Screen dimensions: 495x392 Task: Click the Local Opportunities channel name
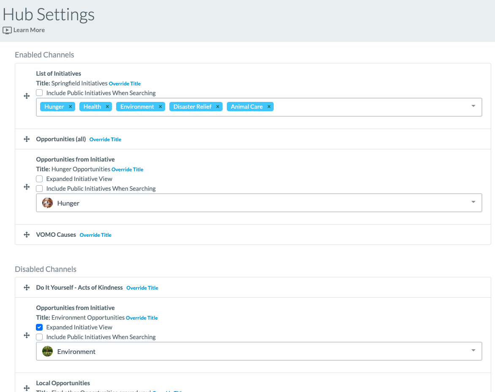tap(63, 383)
